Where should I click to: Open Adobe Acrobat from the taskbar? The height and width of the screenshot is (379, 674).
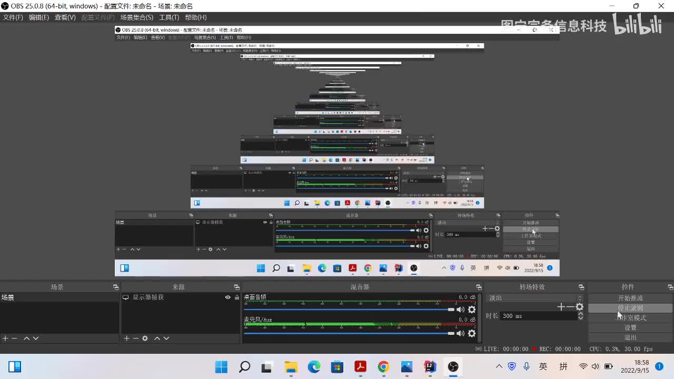pyautogui.click(x=360, y=366)
